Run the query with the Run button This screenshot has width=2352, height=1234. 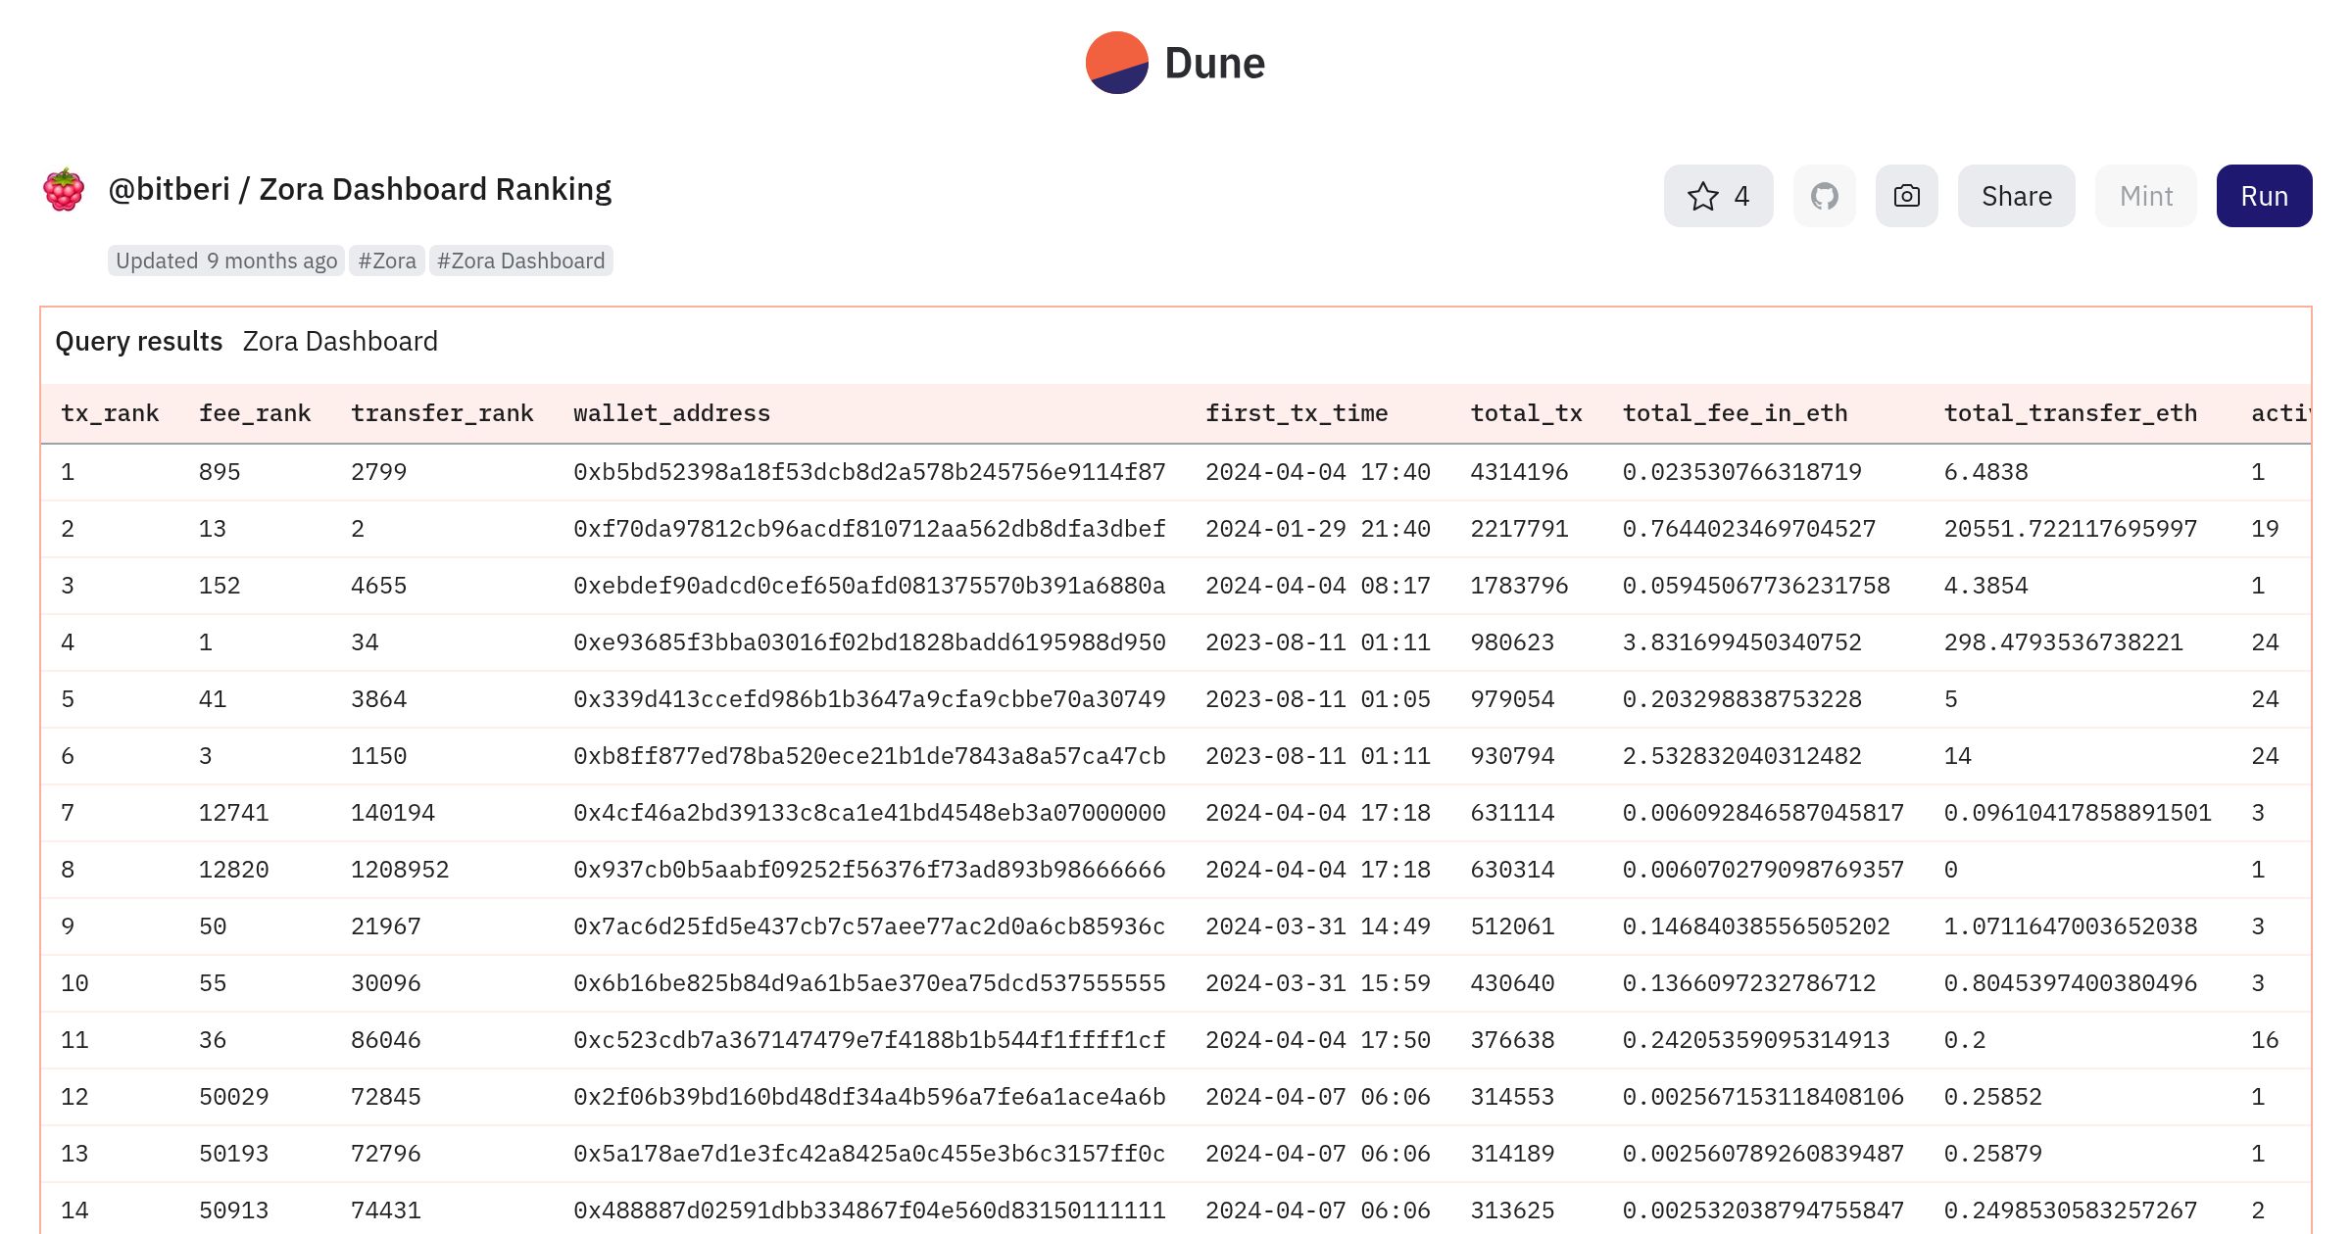tap(2265, 196)
